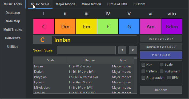Image resolution: width=189 pixels, height=99 pixels.
Task: Enable the BPM checkbox
Action: pyautogui.click(x=169, y=78)
